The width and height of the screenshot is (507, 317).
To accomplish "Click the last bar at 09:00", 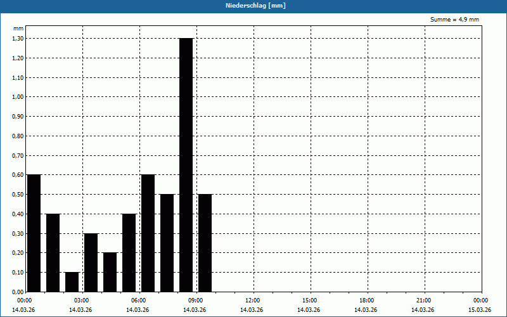I will tap(205, 243).
